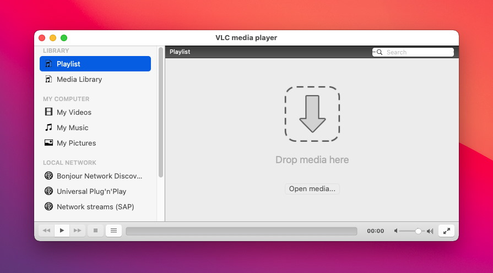Click the next/fast-forward playback button
The image size is (493, 273).
(x=77, y=231)
